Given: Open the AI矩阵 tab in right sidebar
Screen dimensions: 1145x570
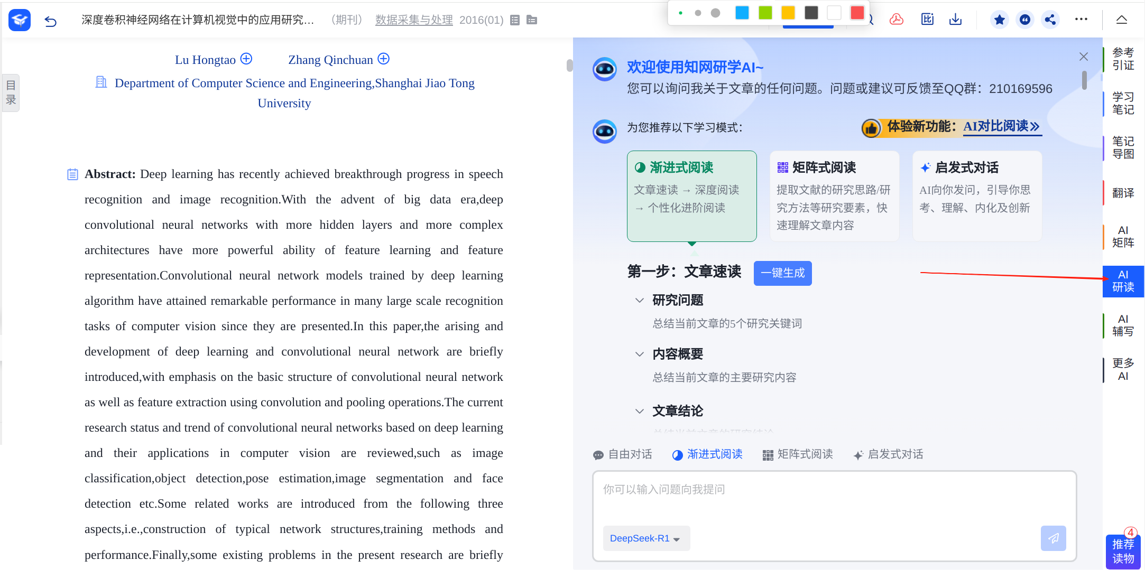Looking at the screenshot, I should pos(1123,237).
